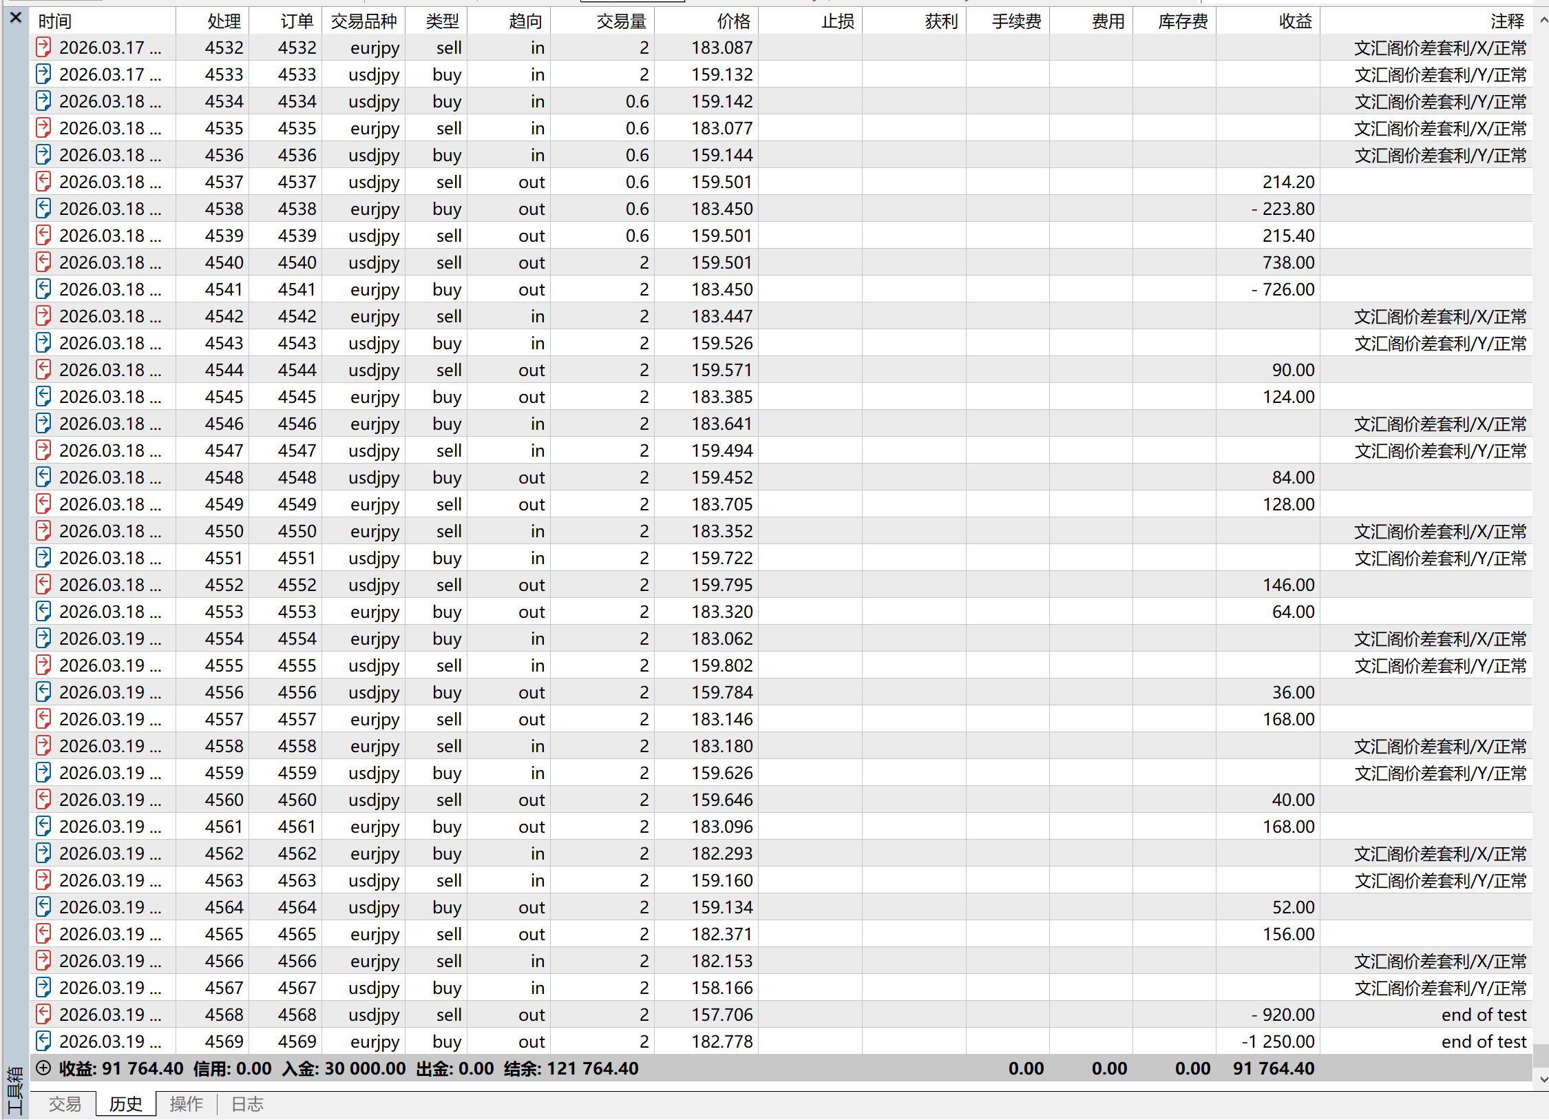The image size is (1549, 1120).
Task: Click the deal icon for order 4532
Action: tap(43, 48)
